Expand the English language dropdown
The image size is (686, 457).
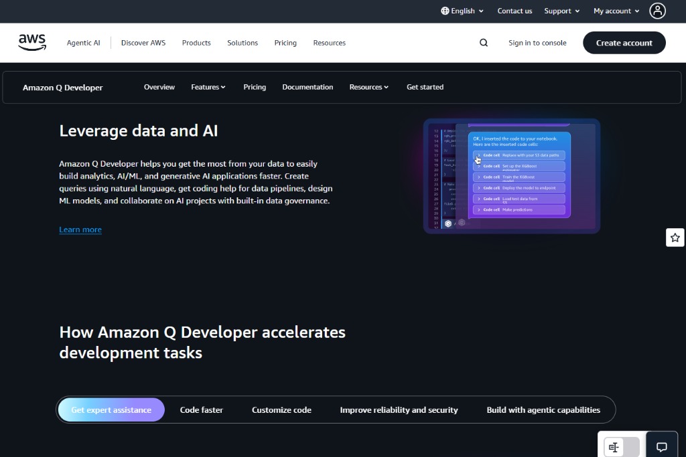point(462,11)
